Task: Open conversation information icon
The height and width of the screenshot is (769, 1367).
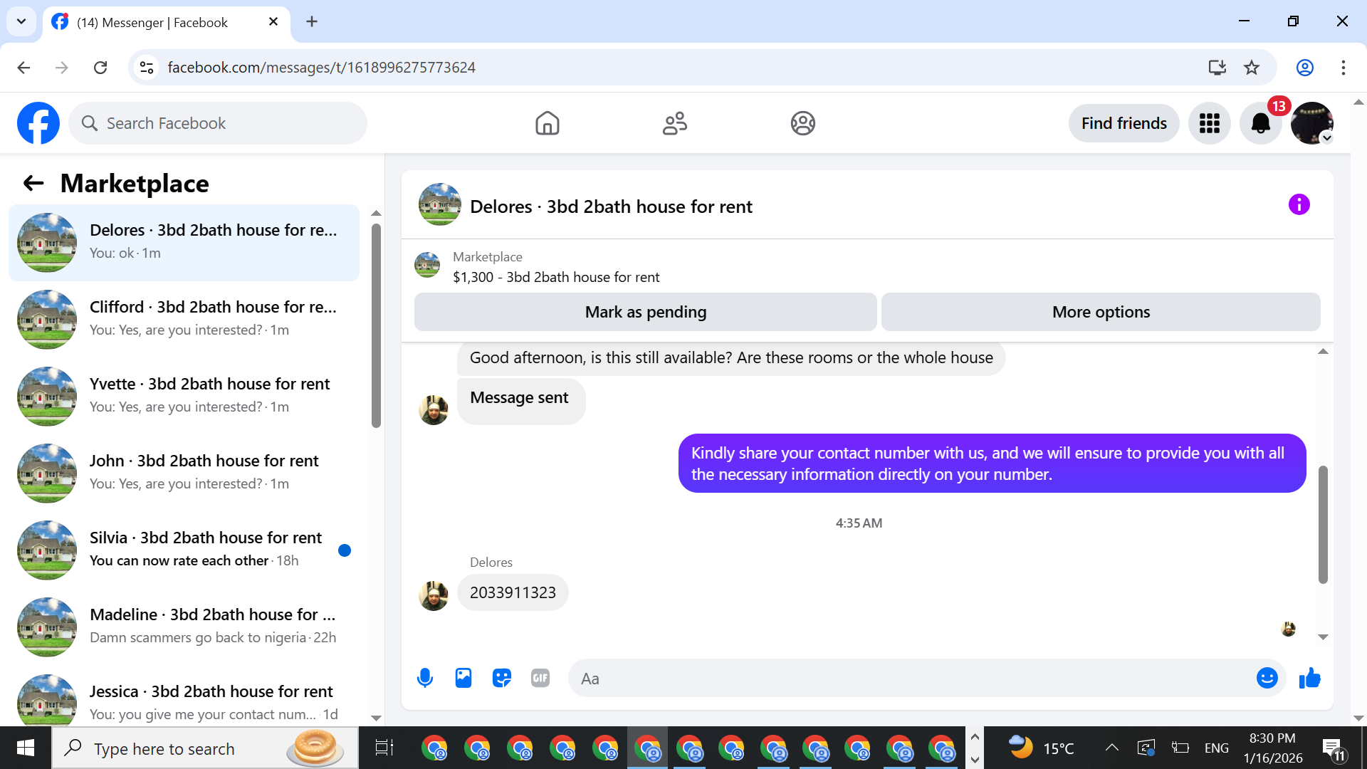Action: click(x=1299, y=205)
